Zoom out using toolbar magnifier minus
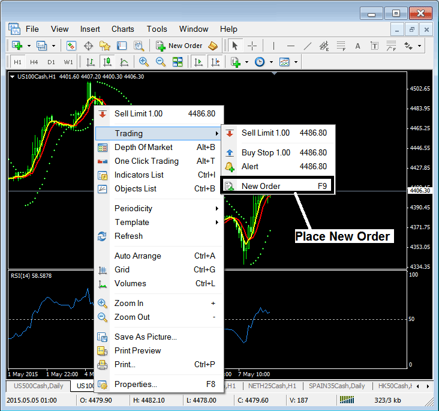Image resolution: width=439 pixels, height=411 pixels. click(161, 62)
